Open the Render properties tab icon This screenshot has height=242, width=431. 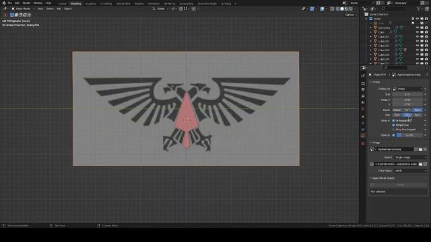363,83
